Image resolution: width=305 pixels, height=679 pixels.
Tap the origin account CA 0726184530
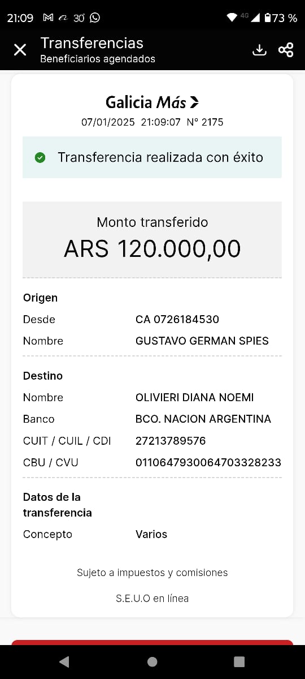coord(177,319)
